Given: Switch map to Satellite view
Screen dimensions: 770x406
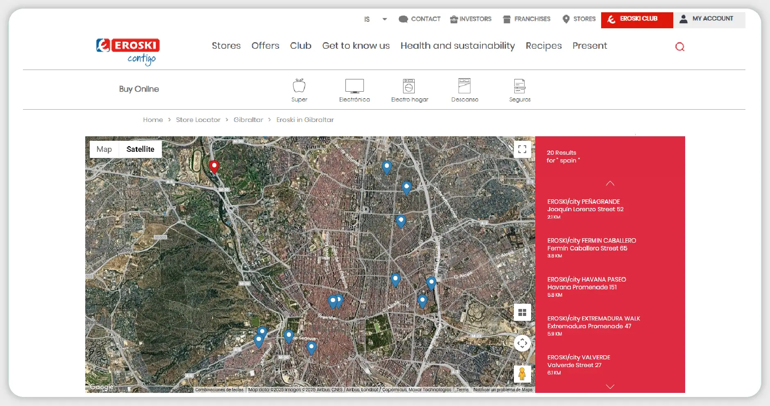Looking at the screenshot, I should click(140, 149).
